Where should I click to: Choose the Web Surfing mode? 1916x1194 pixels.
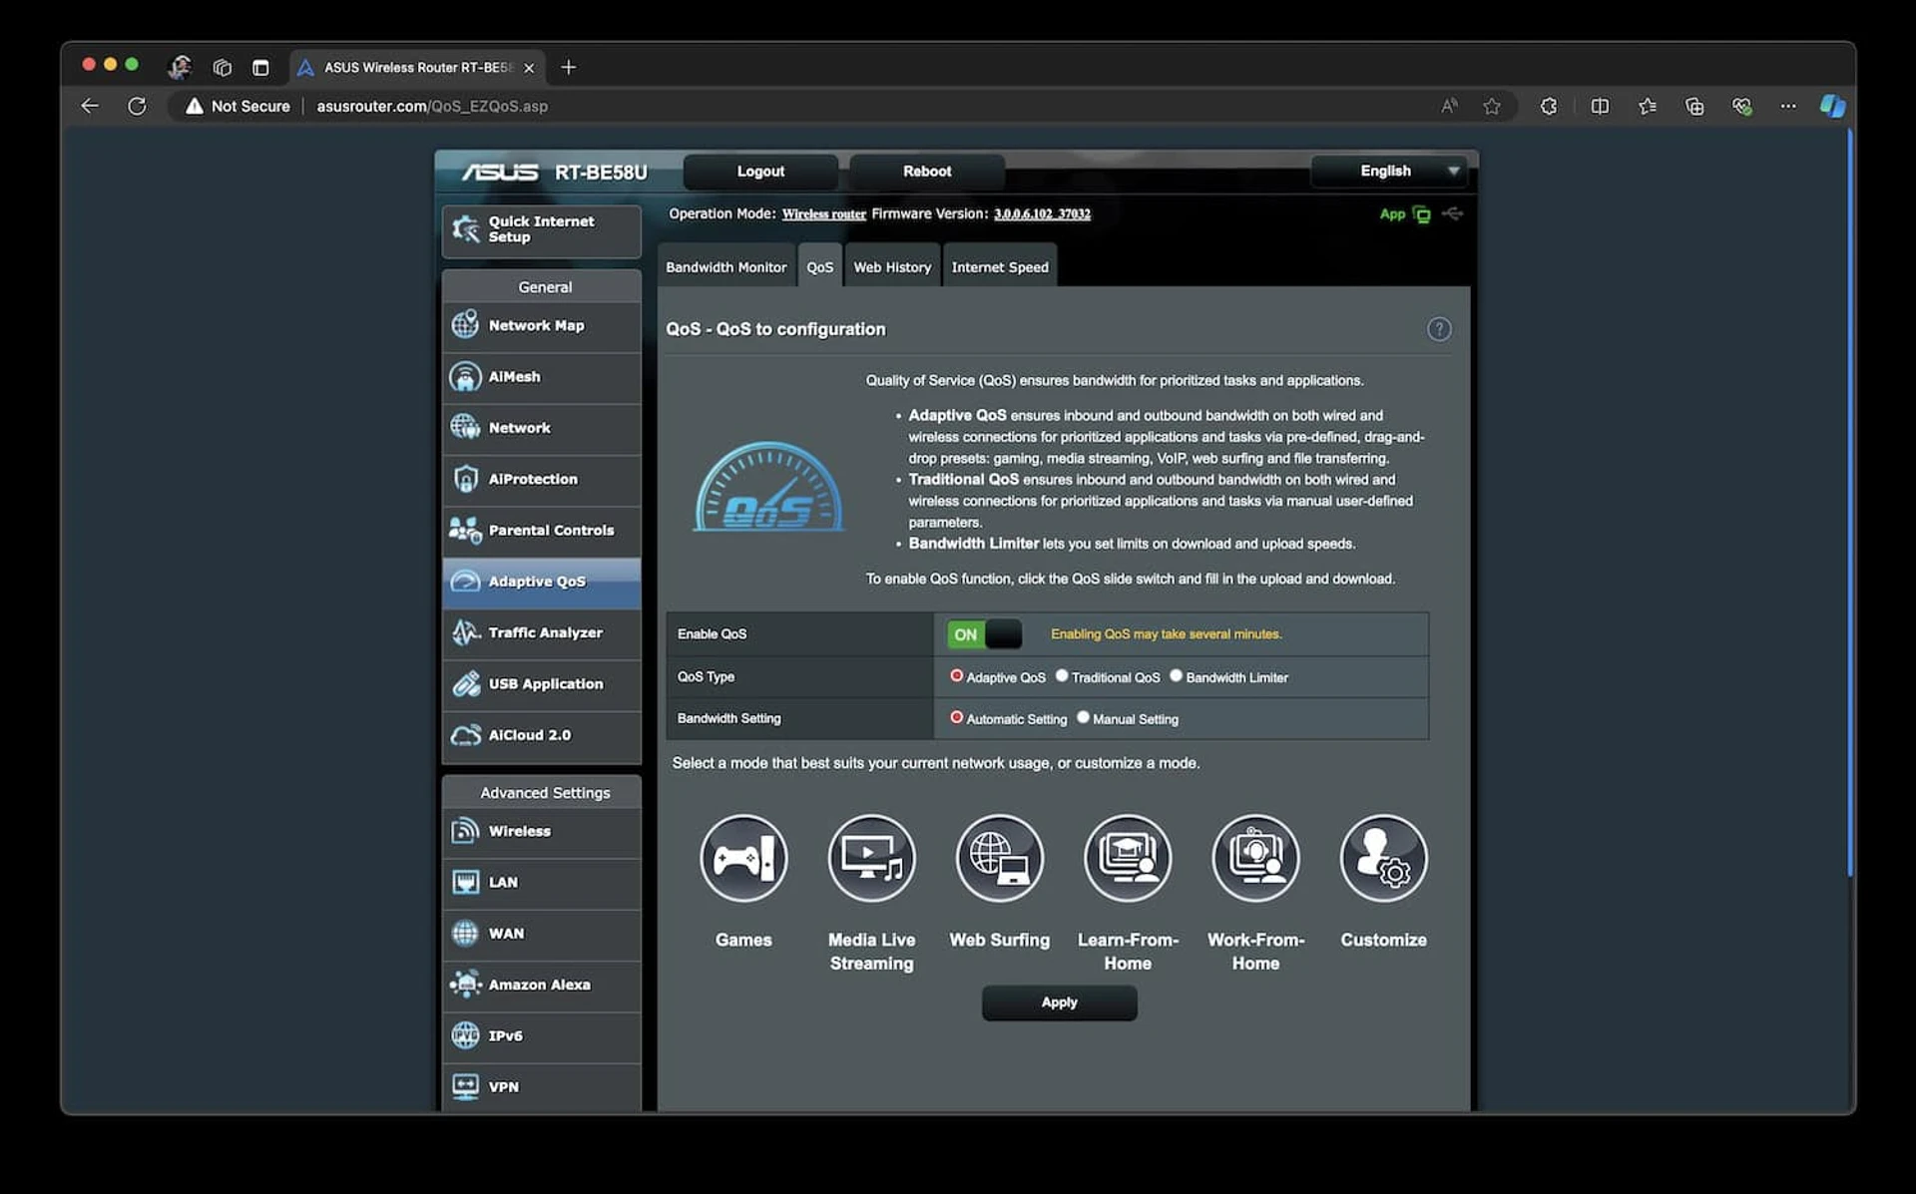coord(999,858)
